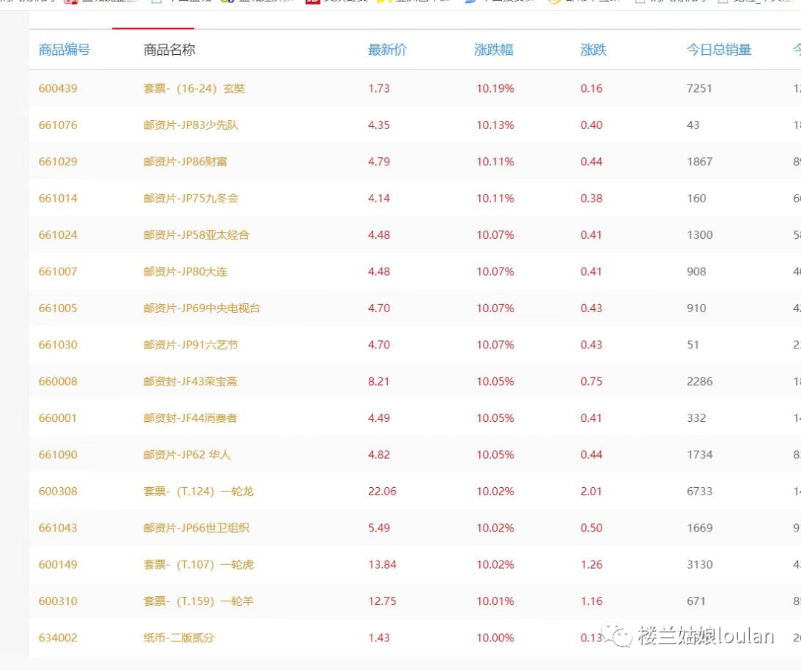The height and width of the screenshot is (671, 801).
Task: Select change value 0.75
Action: pos(592,381)
